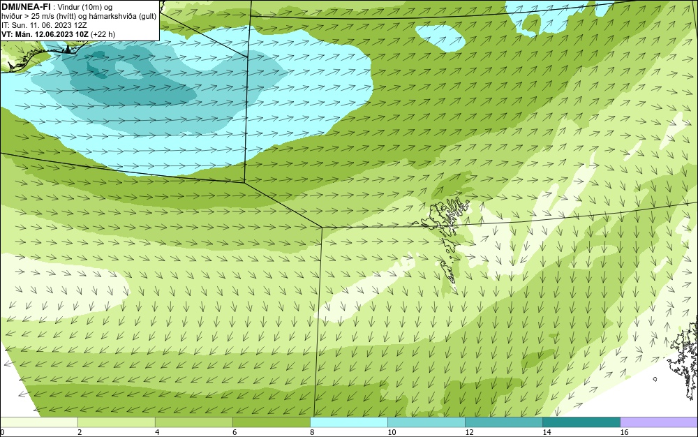Image resolution: width=698 pixels, height=437 pixels.
Task: Click the purple above-16 m/s legend swatch
Action: coord(659,422)
